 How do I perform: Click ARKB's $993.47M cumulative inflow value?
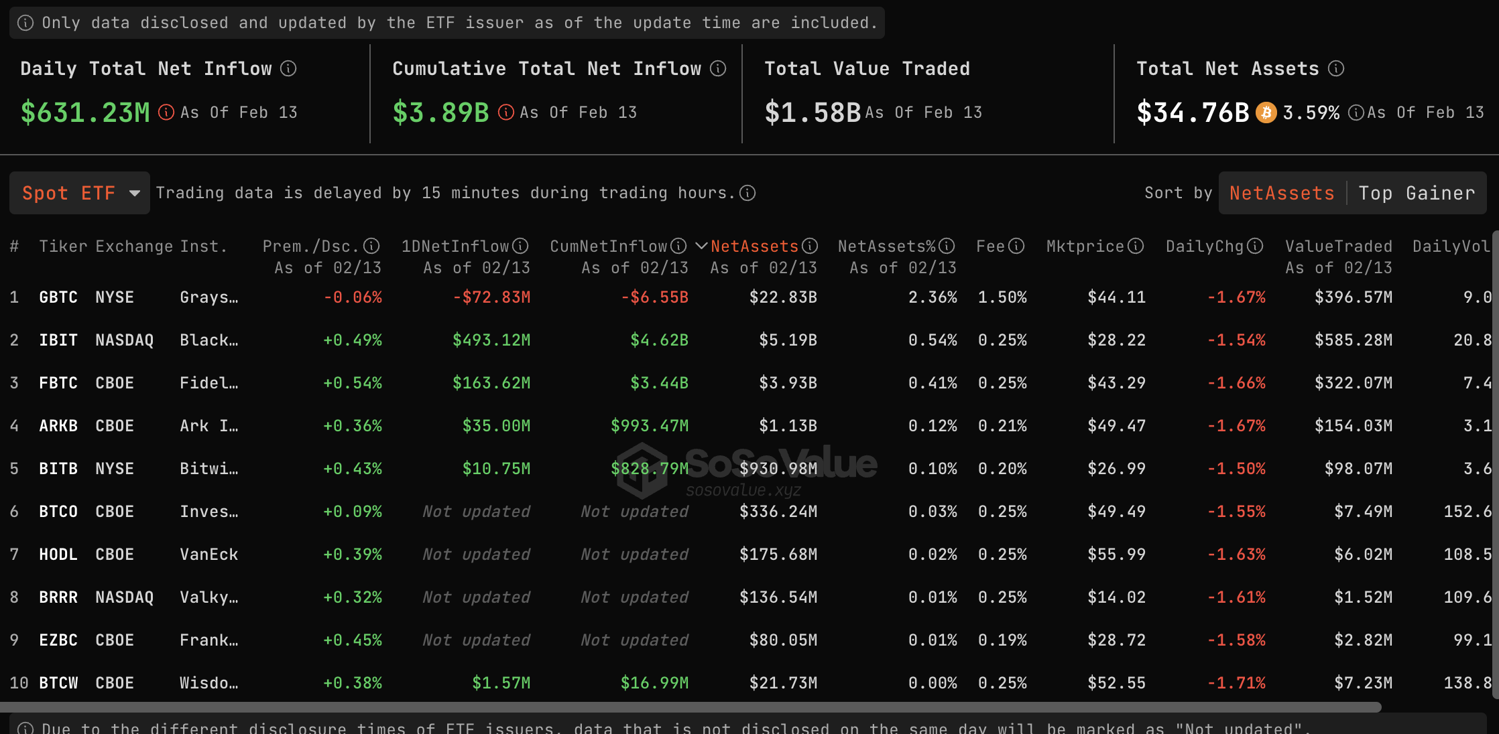coord(650,425)
